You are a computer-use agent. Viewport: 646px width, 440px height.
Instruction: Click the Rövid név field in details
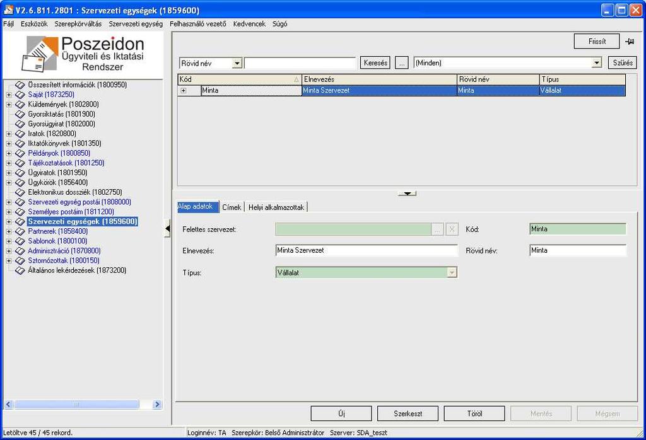[x=578, y=251]
